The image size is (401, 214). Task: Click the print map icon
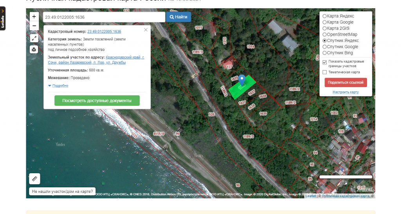34,49
